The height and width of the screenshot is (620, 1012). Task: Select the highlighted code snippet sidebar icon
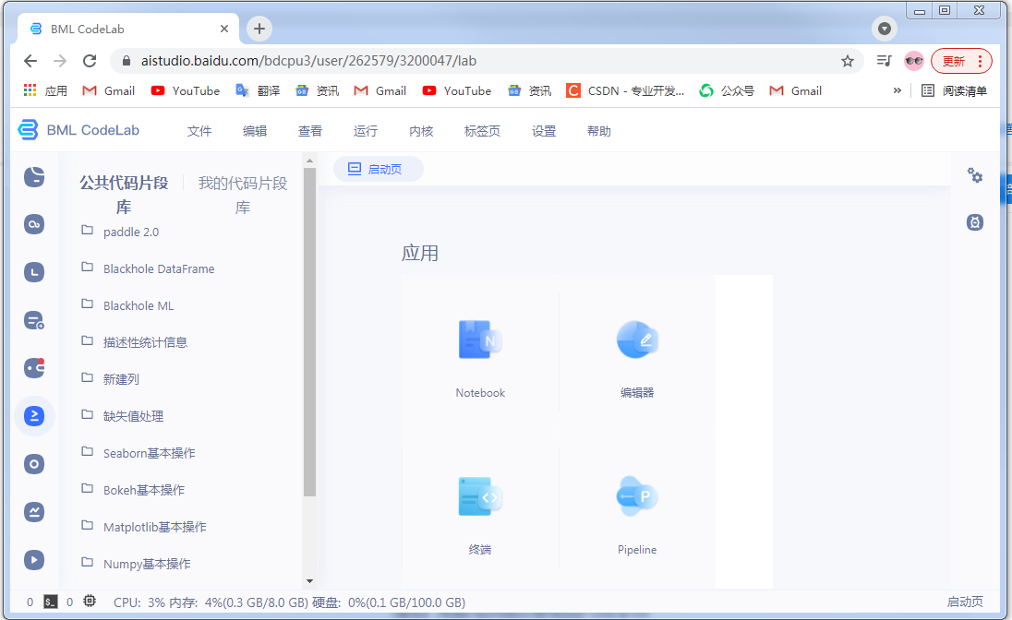[34, 416]
